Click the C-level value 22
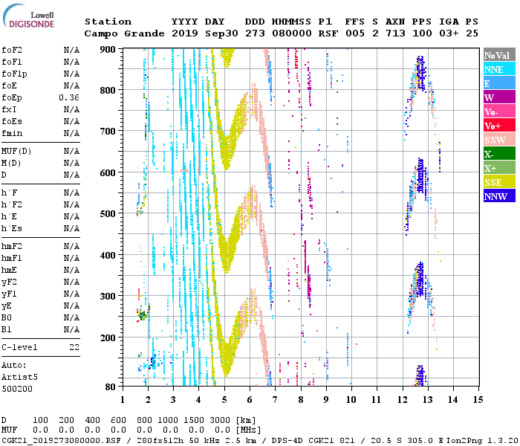Viewport: 520px width, 446px height. (x=74, y=347)
